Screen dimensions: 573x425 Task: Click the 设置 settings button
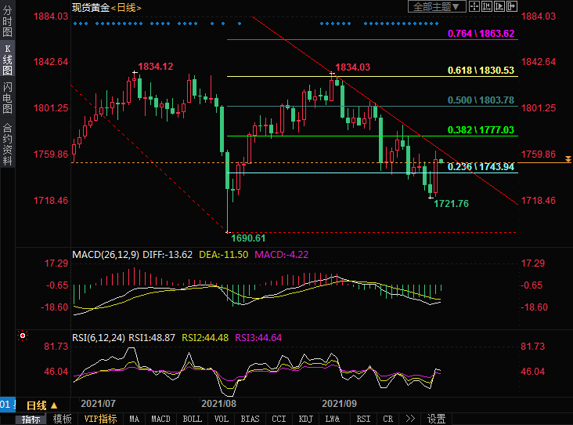coord(437,419)
